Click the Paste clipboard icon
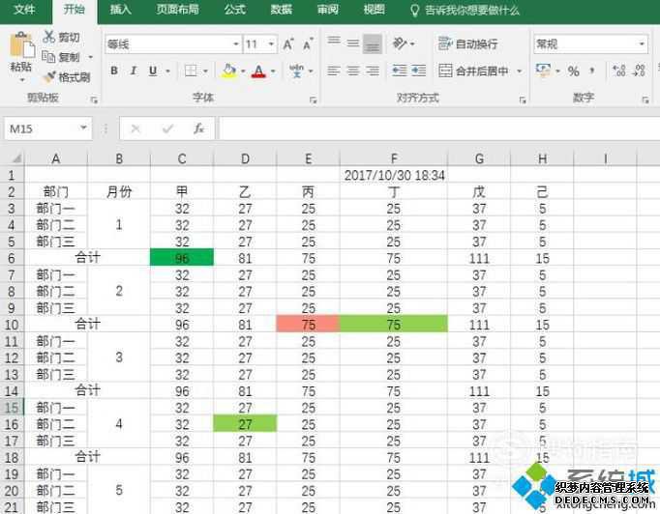 (x=22, y=45)
